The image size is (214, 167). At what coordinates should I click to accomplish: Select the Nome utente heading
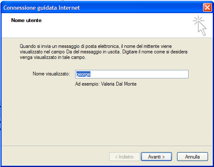pos(26,20)
